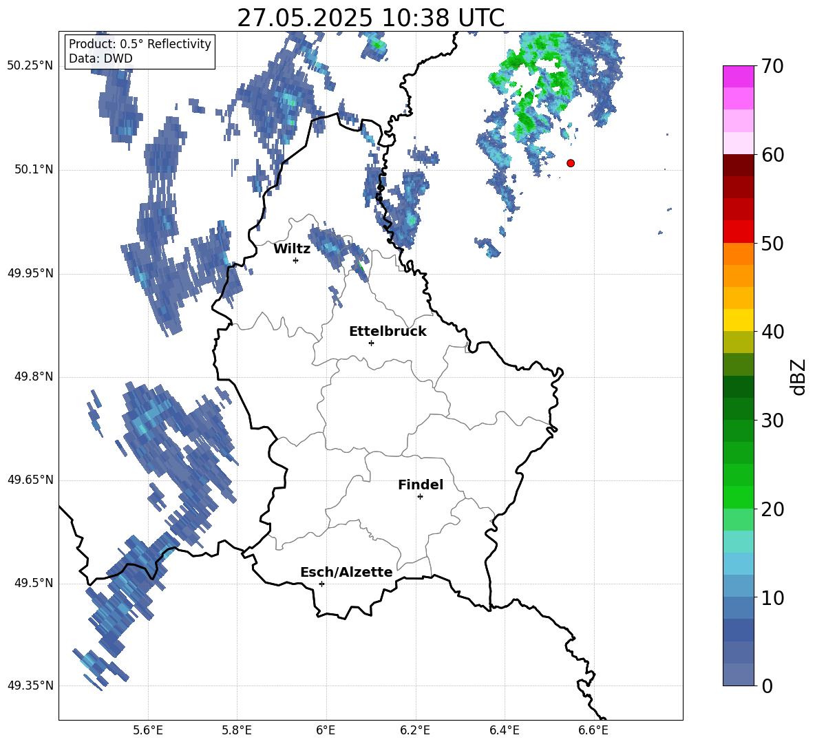Click the 40 colorbar tick label
This screenshot has height=744, width=815.
tap(772, 332)
